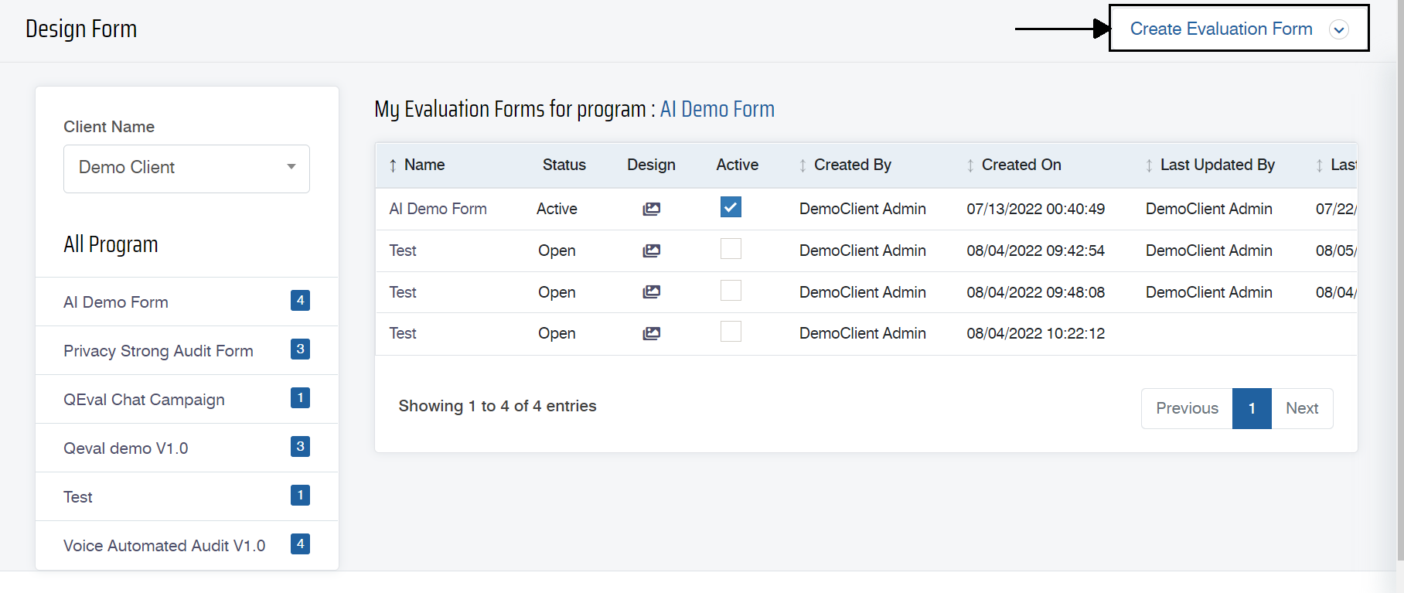Screen dimensions: 1404x593
Task: Open design icon for AI Demo Form row
Action: (651, 209)
